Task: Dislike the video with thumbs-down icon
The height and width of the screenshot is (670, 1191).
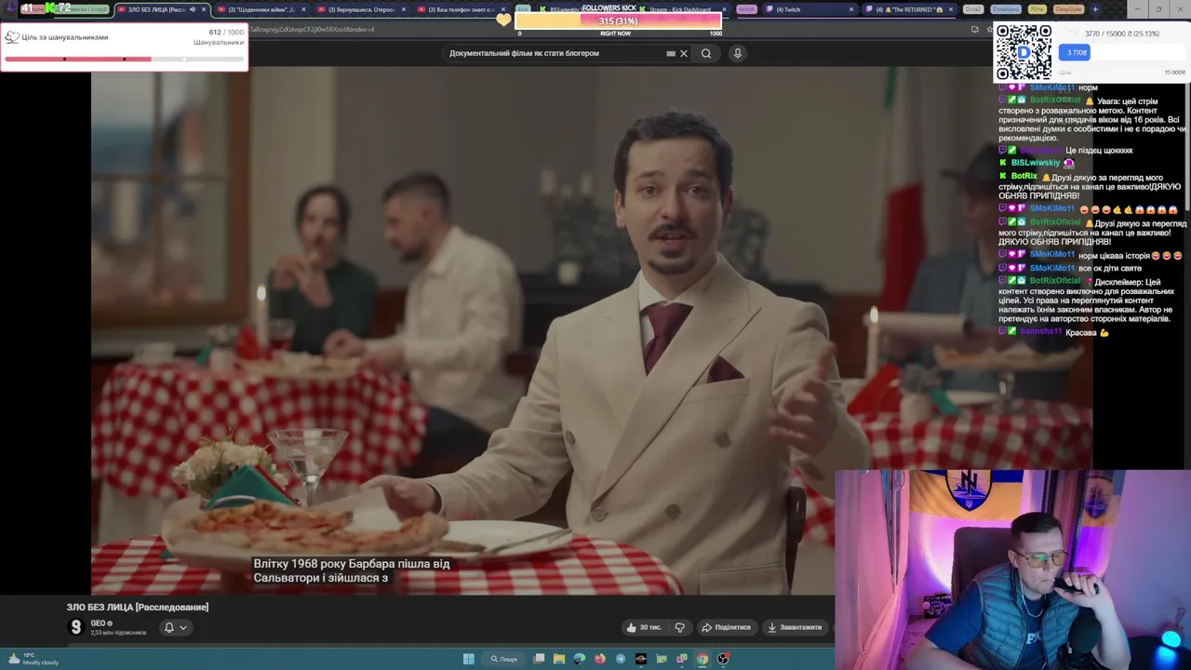Action: (x=679, y=627)
